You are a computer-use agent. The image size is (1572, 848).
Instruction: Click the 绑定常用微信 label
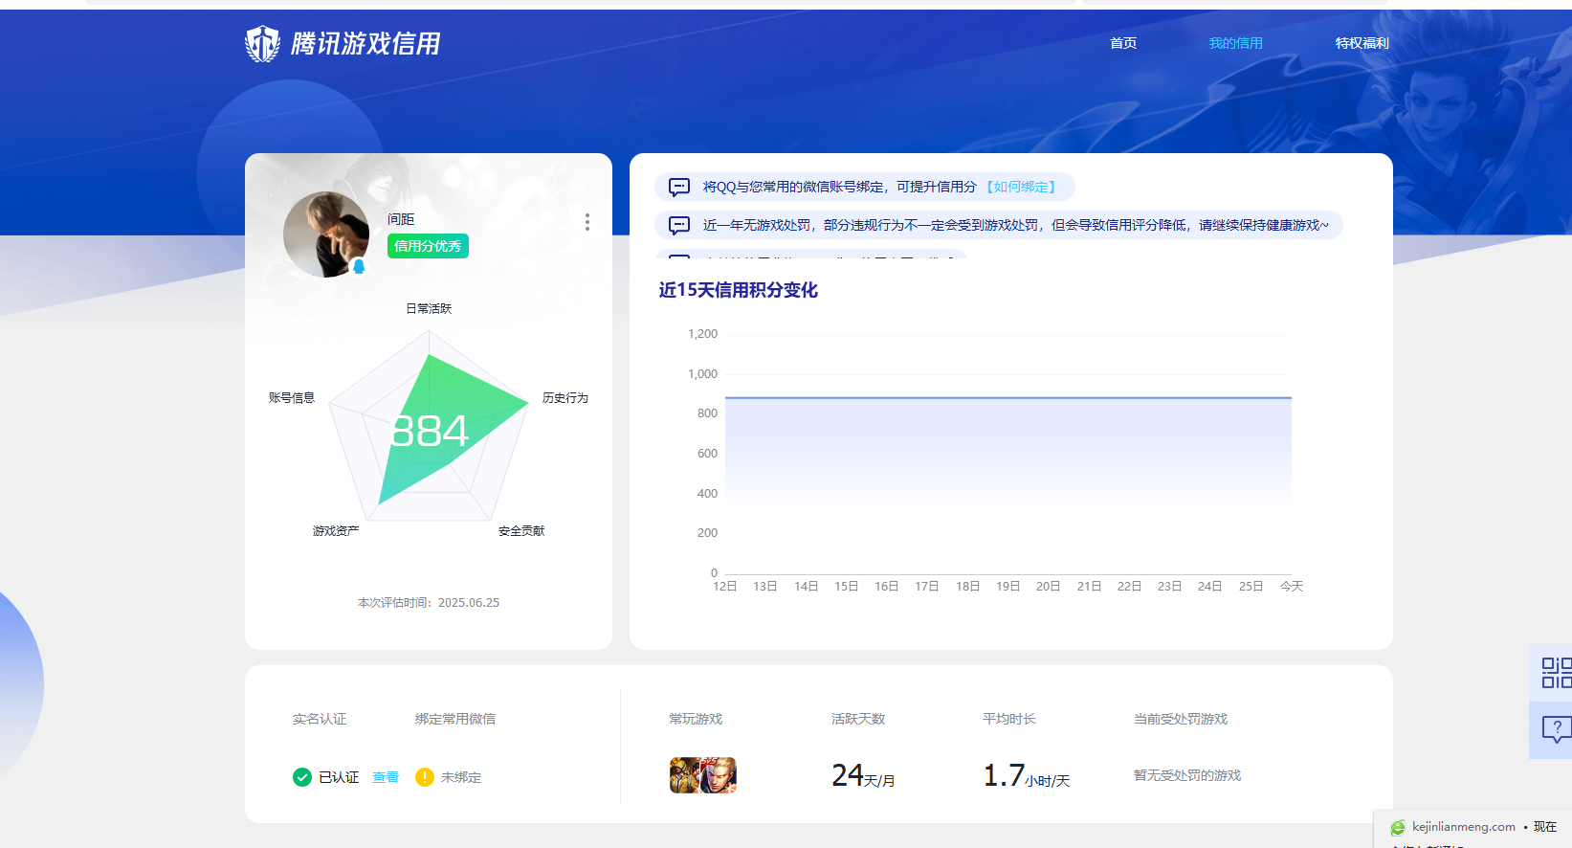[x=455, y=719]
